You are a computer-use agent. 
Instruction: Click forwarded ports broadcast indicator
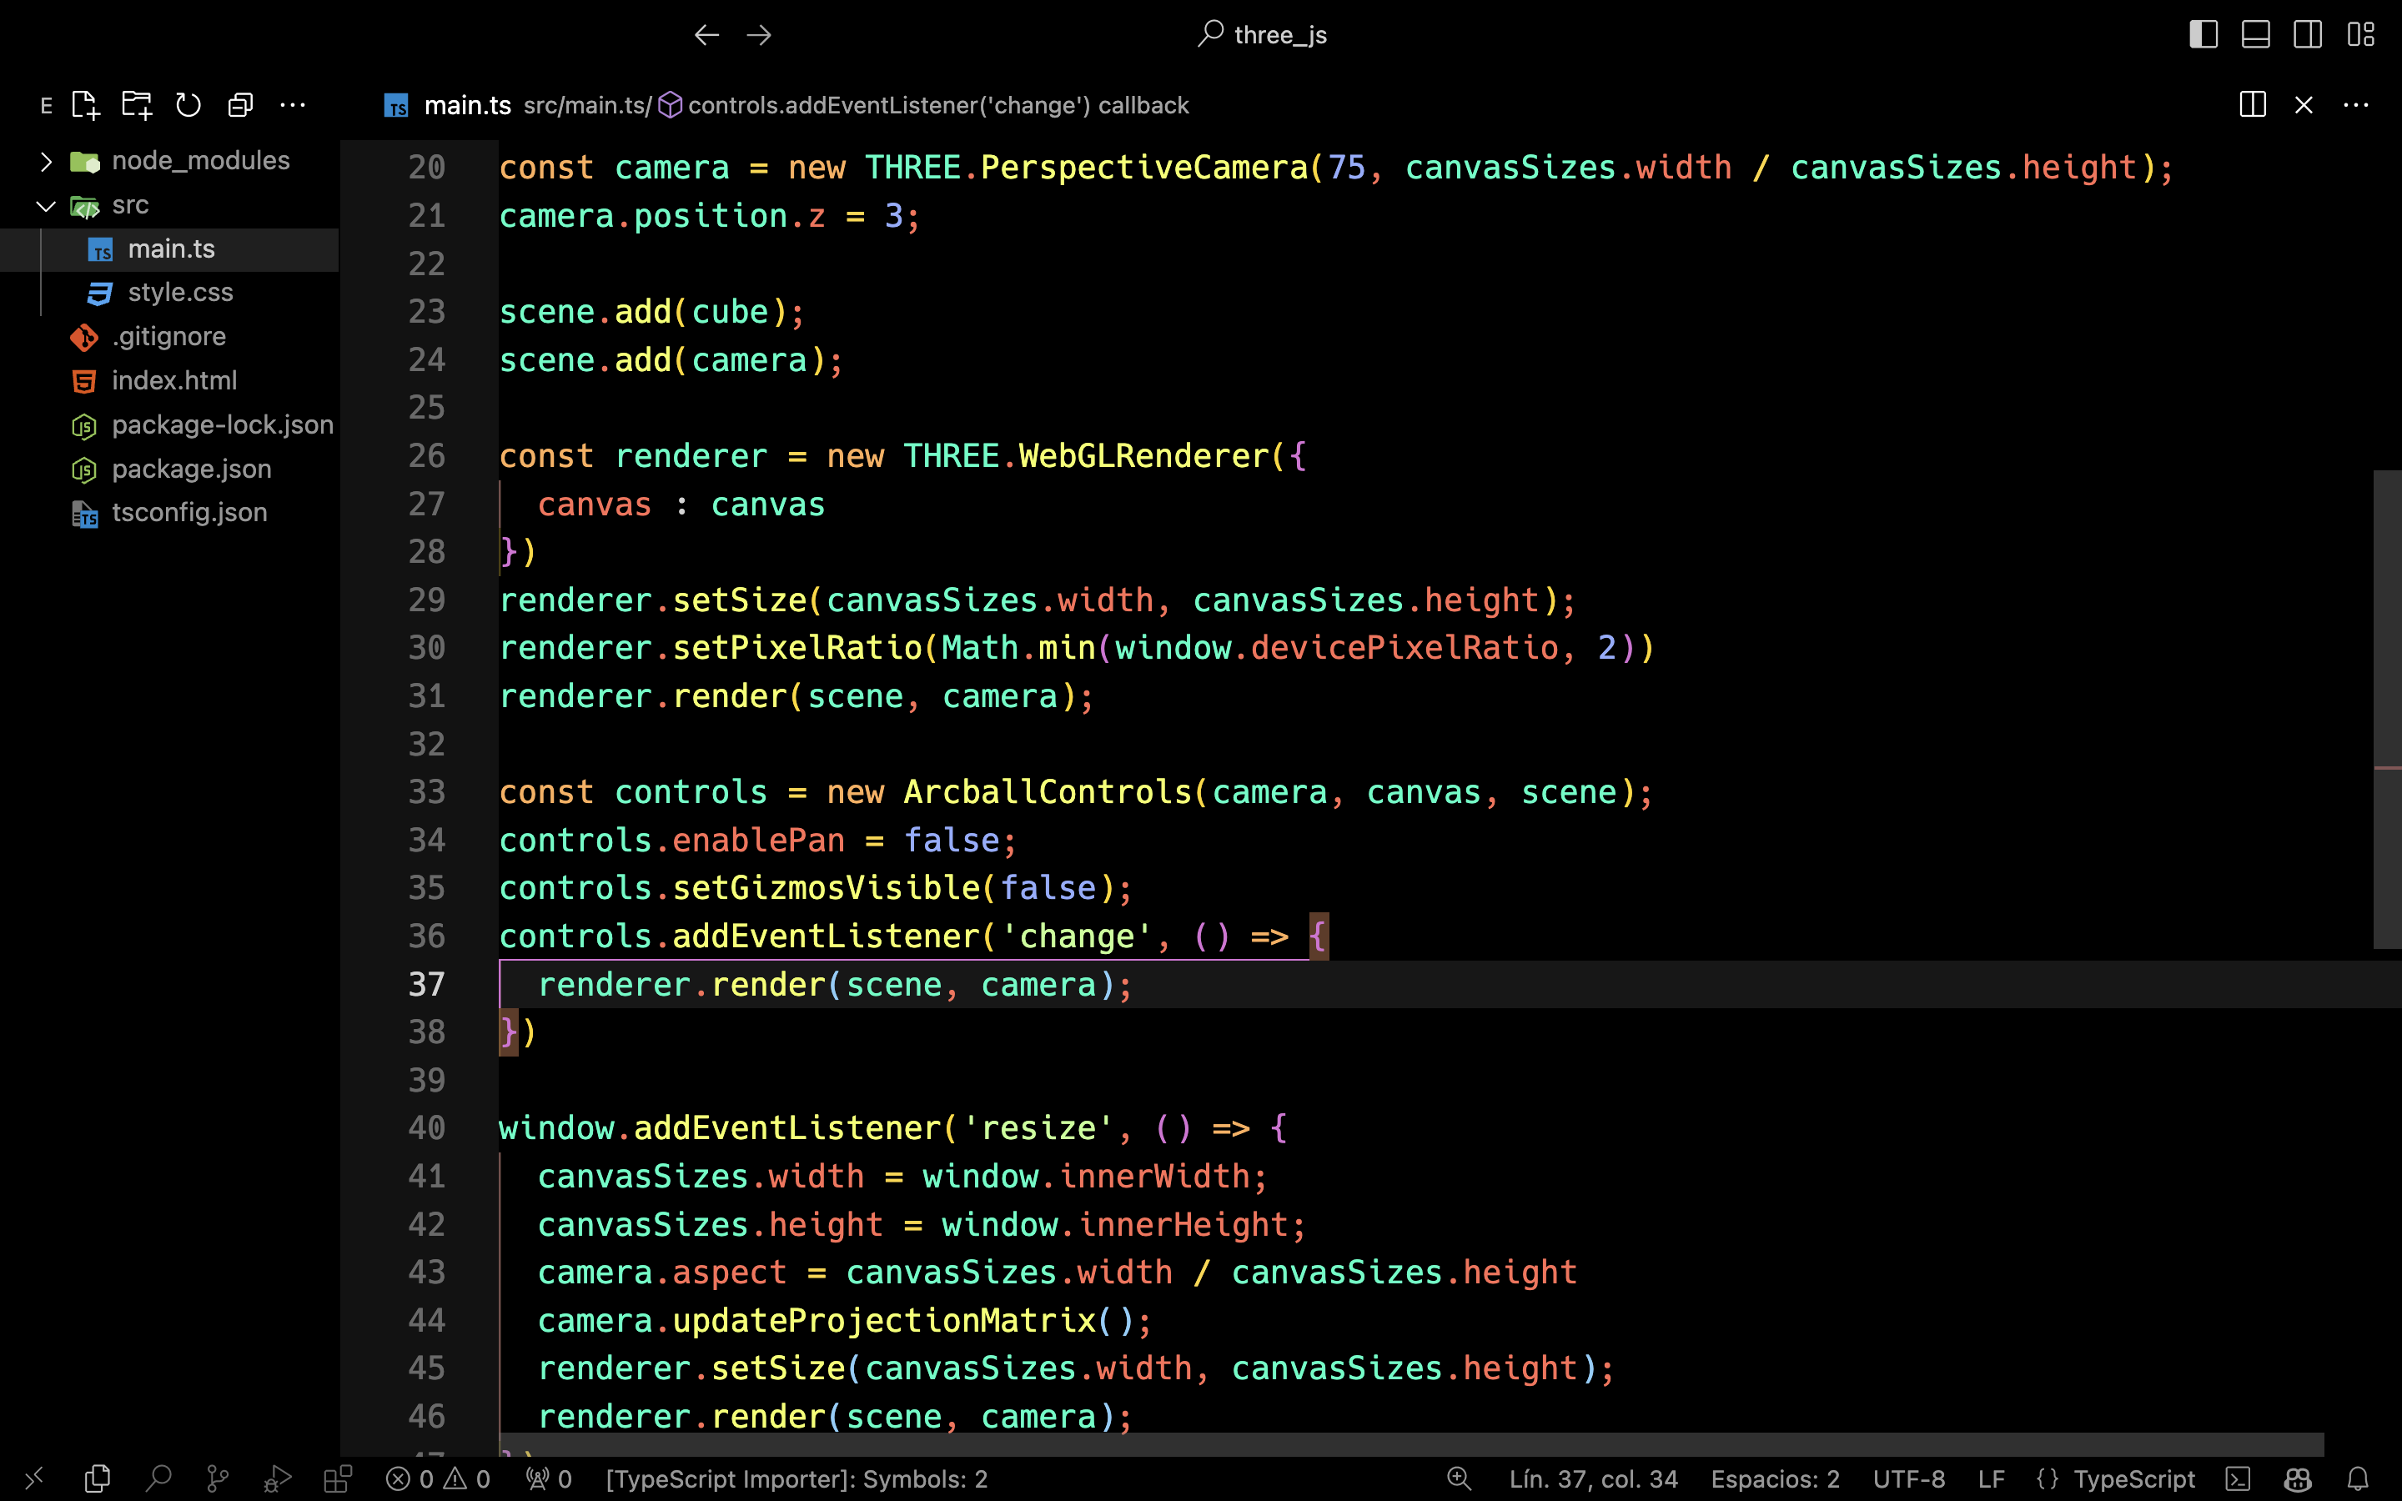click(549, 1479)
